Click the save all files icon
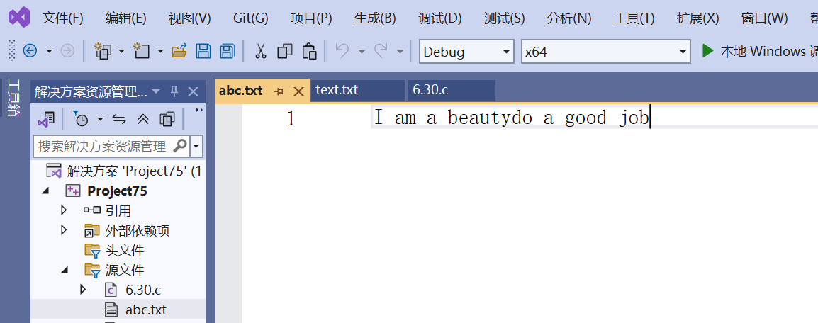The width and height of the screenshot is (818, 323). point(227,51)
